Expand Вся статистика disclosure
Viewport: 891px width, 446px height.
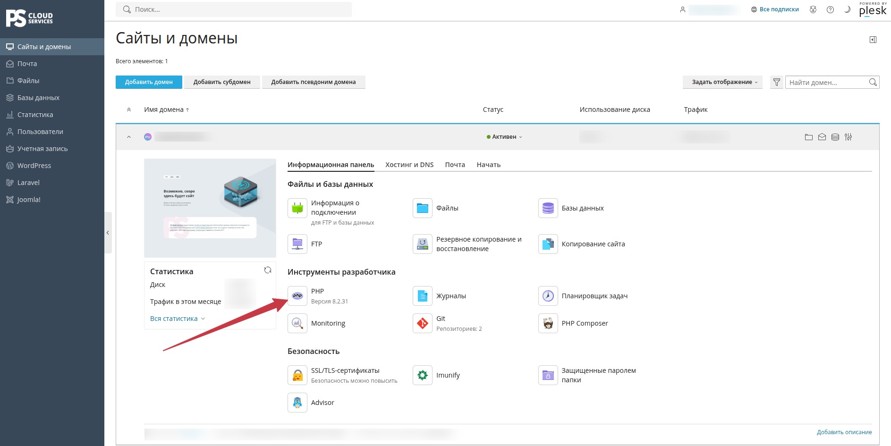pyautogui.click(x=178, y=319)
